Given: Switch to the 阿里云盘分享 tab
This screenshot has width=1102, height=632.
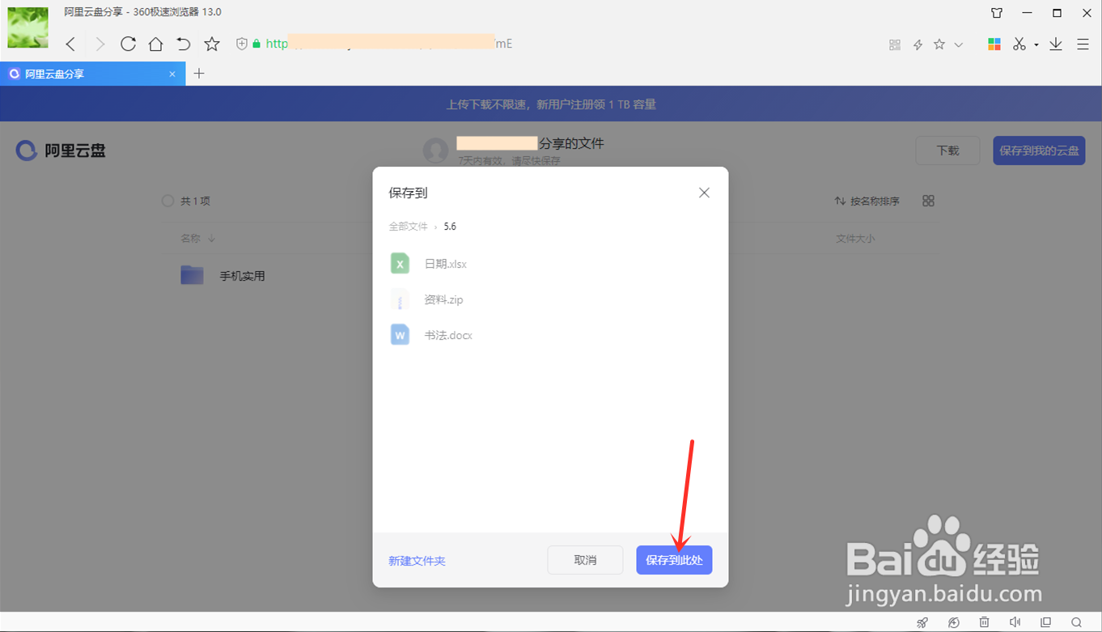Looking at the screenshot, I should (x=92, y=74).
